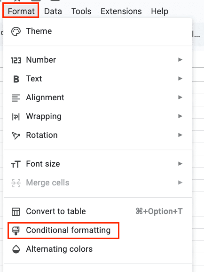Open the Extensions menu
Viewport: 204px width, 272px height.
tap(121, 11)
